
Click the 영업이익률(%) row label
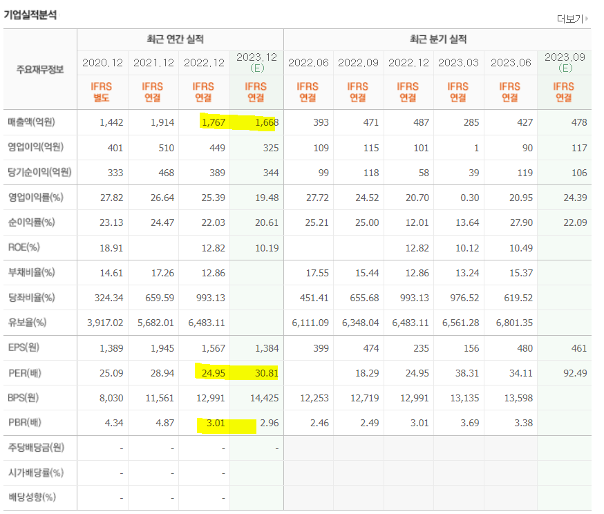tap(35, 198)
